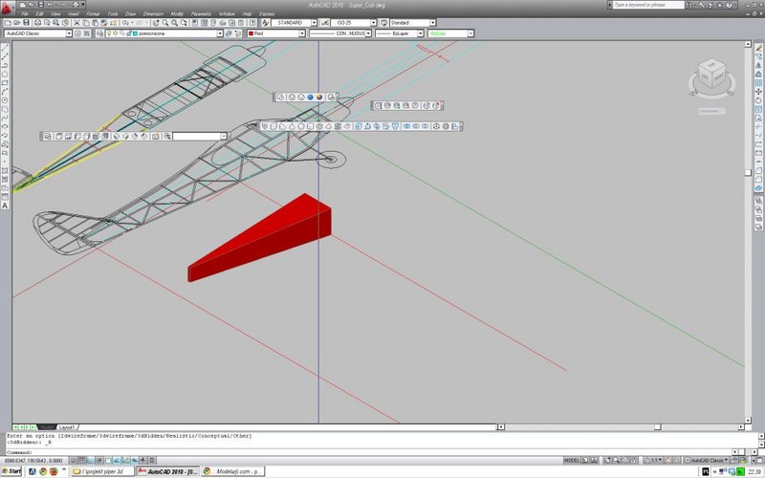765x478 pixels.
Task: Select the Conceptual visual style sphere icon
Action: 319,98
